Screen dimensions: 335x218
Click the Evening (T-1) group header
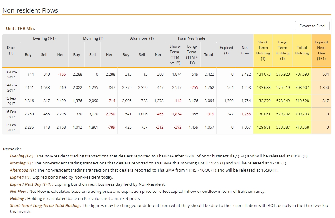pyautogui.click(x=44, y=38)
